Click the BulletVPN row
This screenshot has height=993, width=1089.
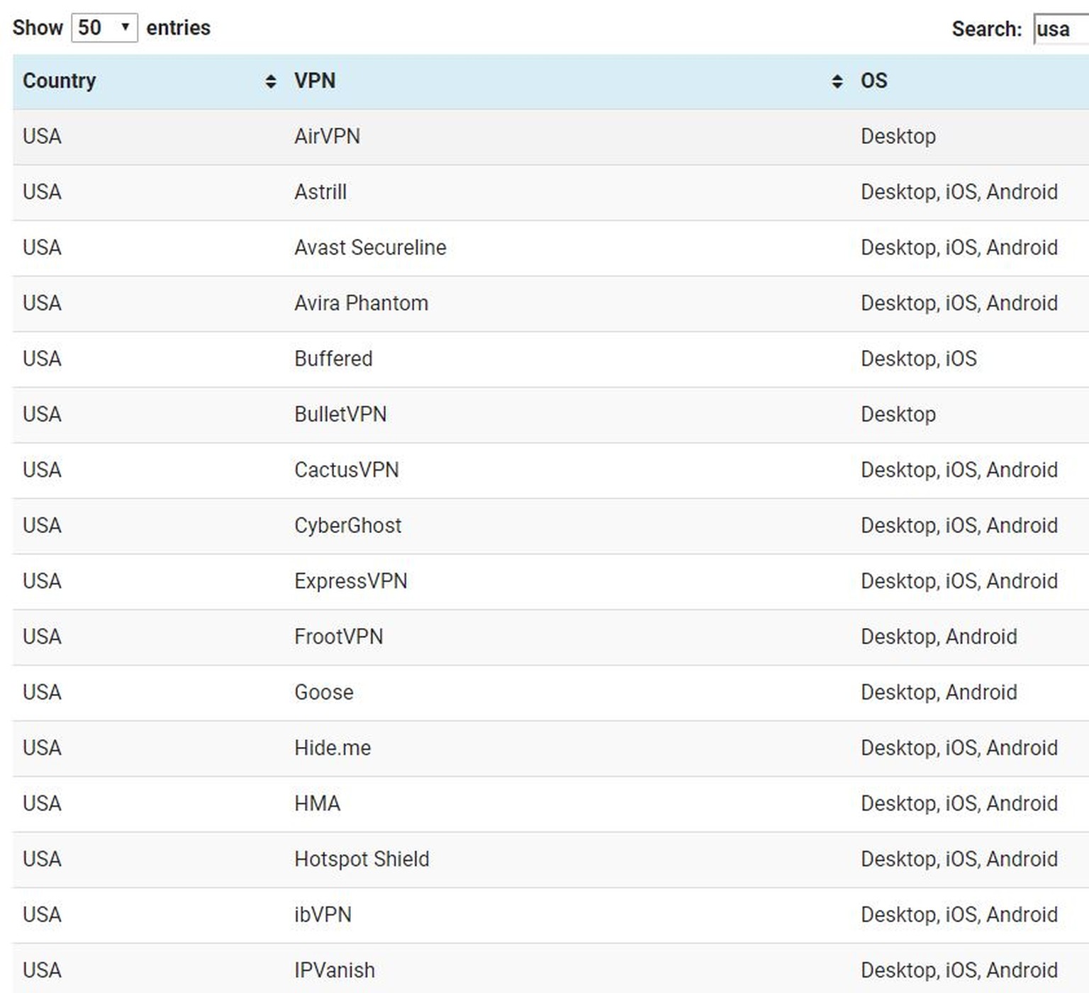tap(340, 414)
